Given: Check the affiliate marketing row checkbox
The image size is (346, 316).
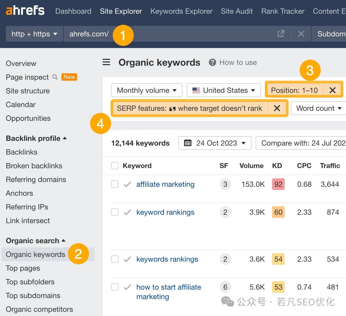Looking at the screenshot, I should point(115,184).
